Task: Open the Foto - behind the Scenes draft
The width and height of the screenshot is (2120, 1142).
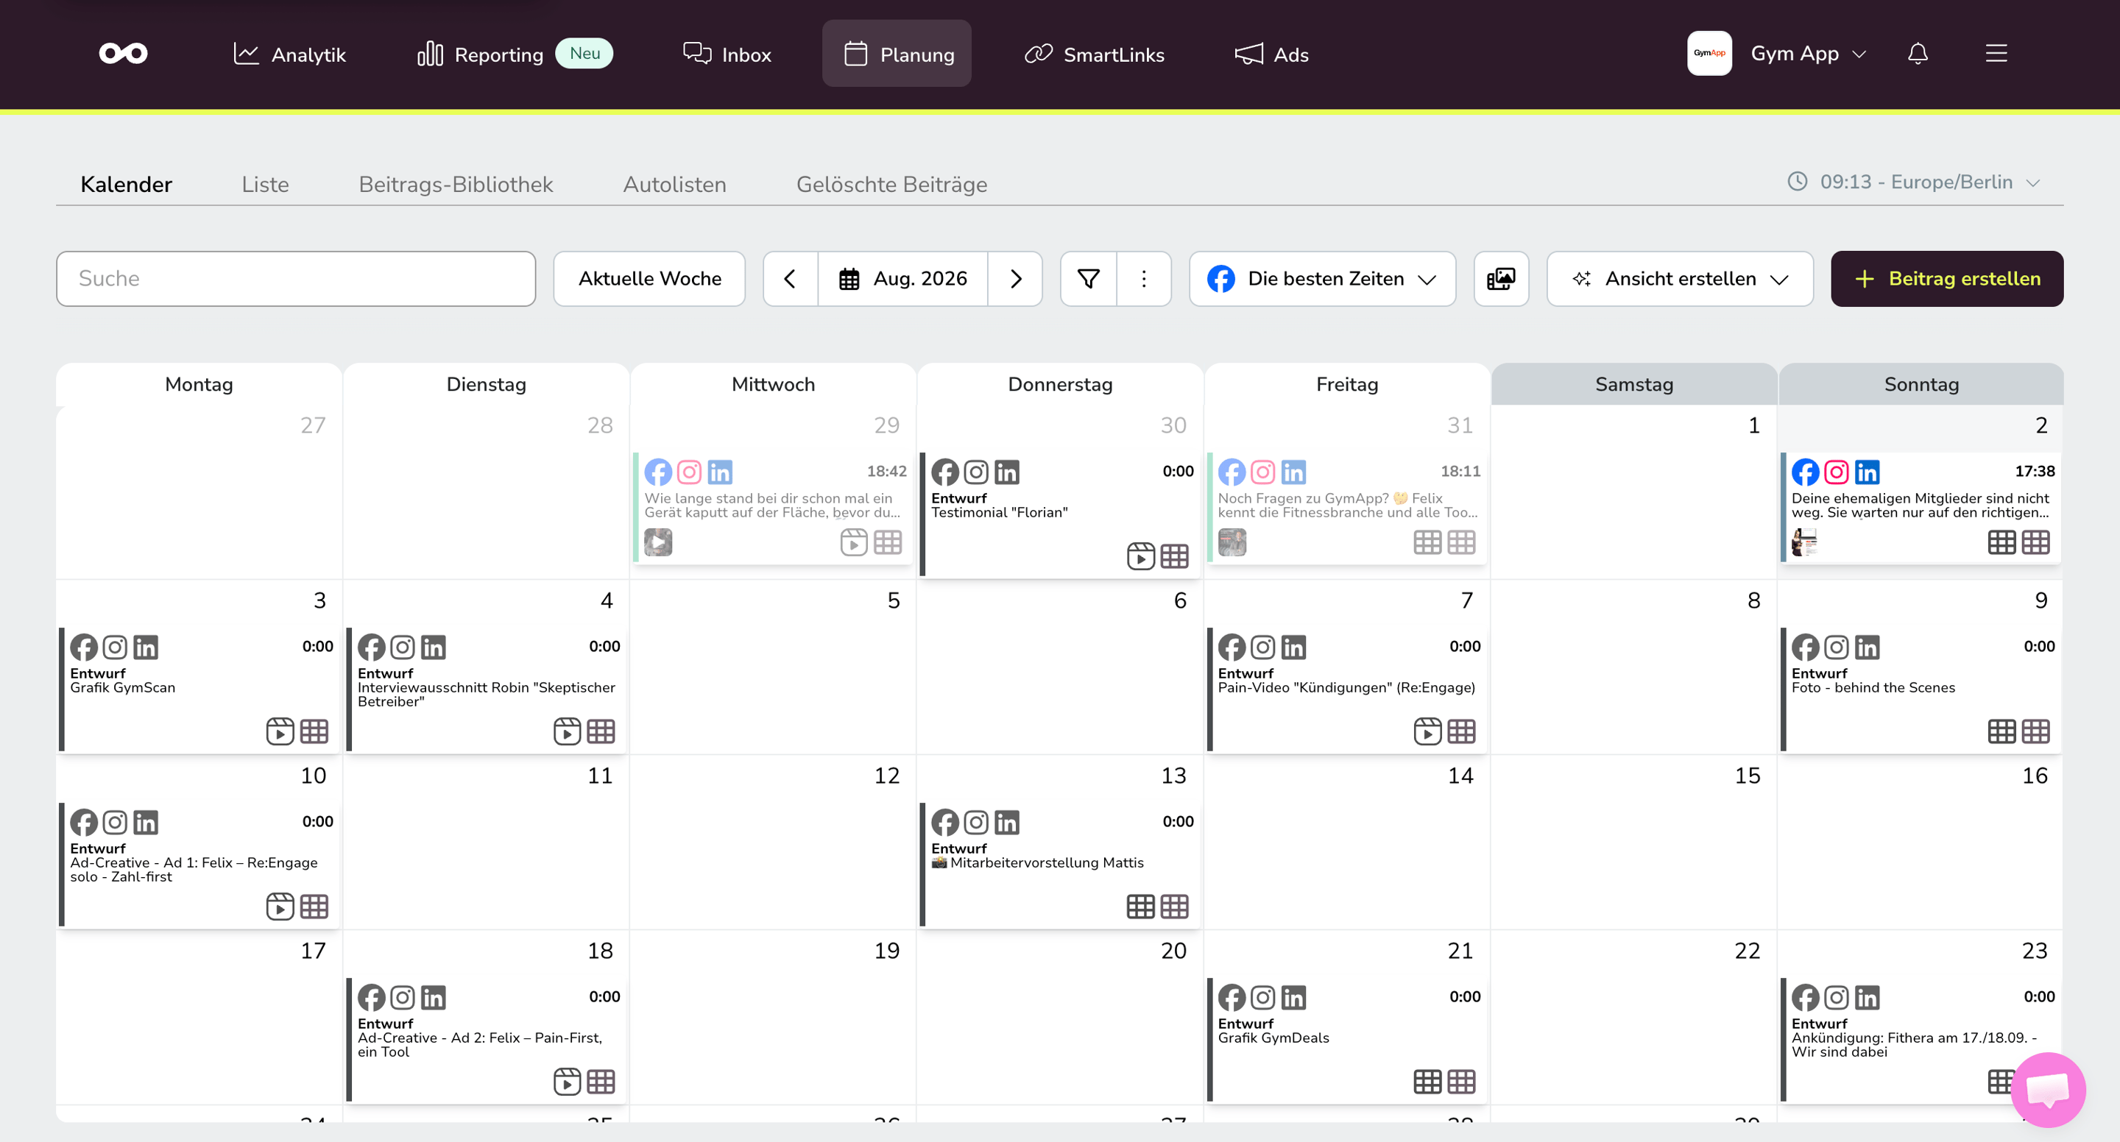Action: coord(1921,689)
